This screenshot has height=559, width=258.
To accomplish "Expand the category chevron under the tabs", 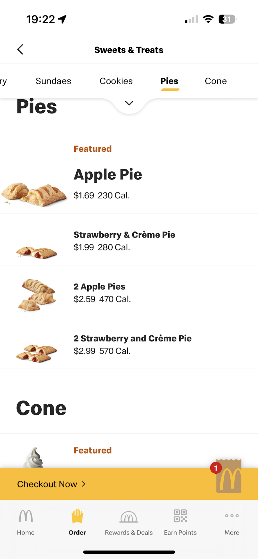I will (129, 103).
